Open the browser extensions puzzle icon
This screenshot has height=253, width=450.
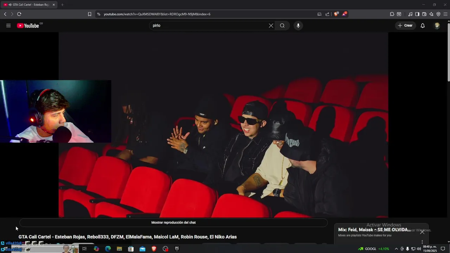[392, 14]
